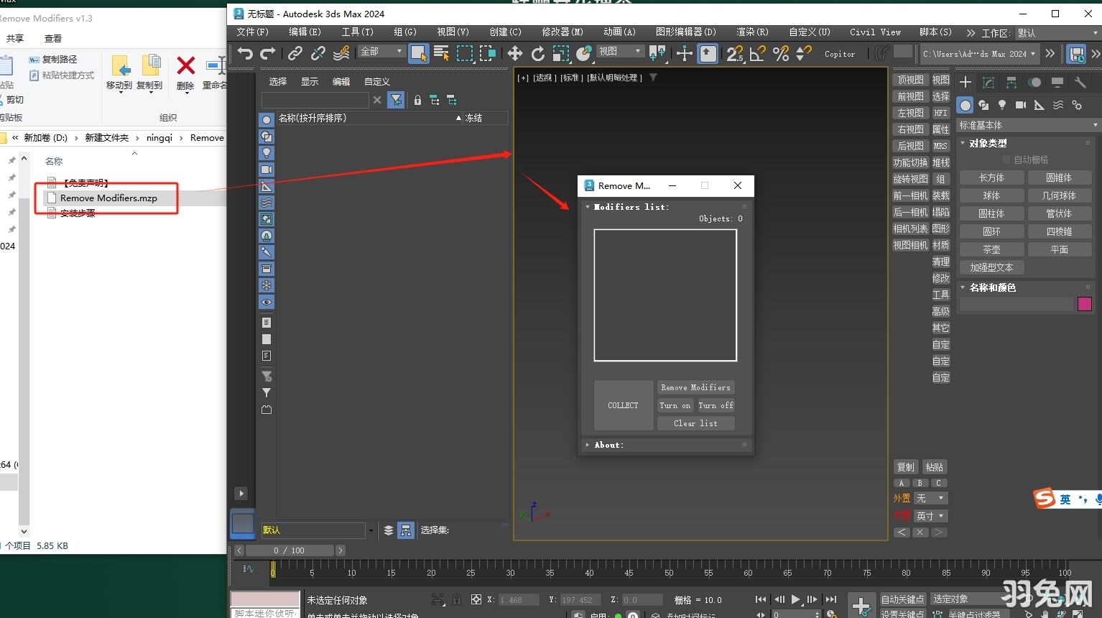Open the 全部 selection filter dropdown

(381, 52)
